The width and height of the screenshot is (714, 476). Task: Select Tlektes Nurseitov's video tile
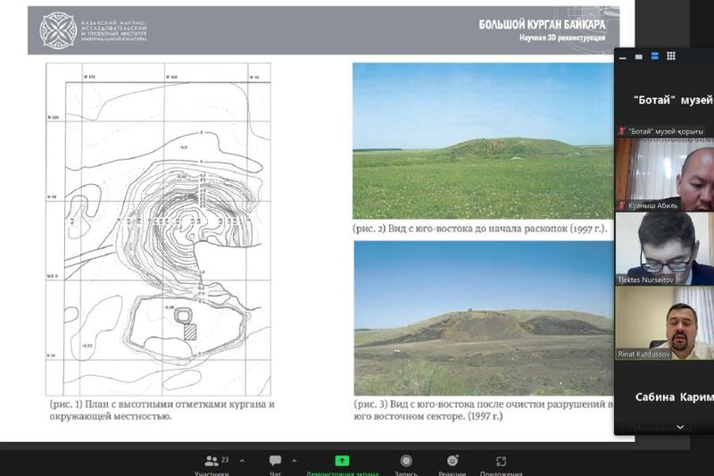[664, 248]
